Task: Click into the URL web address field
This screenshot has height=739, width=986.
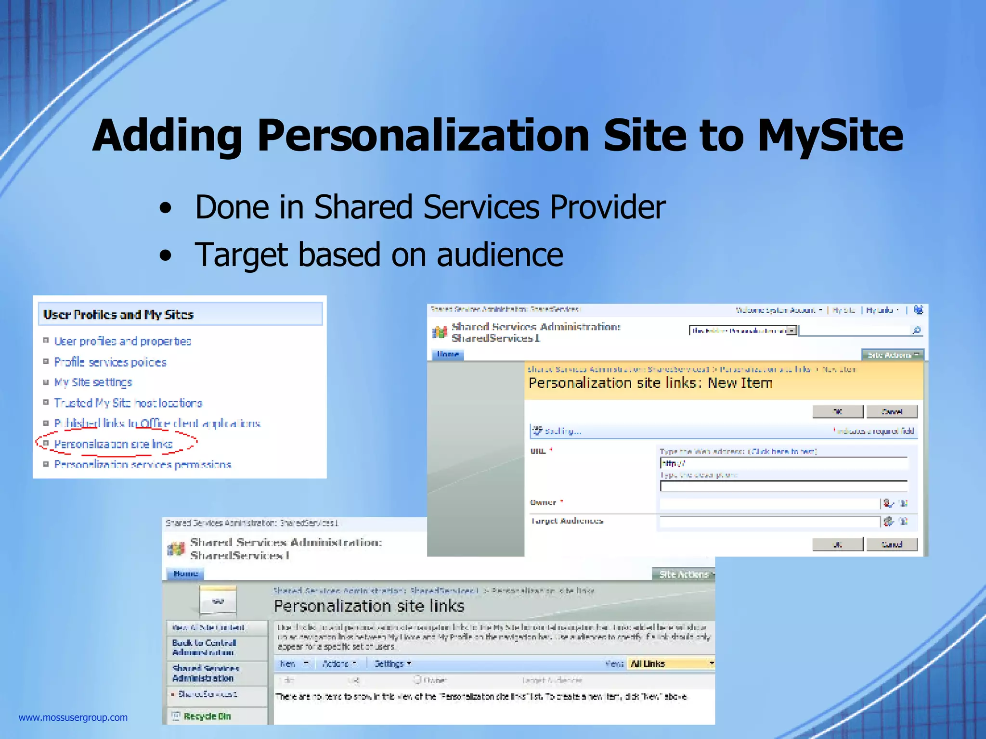Action: point(784,463)
